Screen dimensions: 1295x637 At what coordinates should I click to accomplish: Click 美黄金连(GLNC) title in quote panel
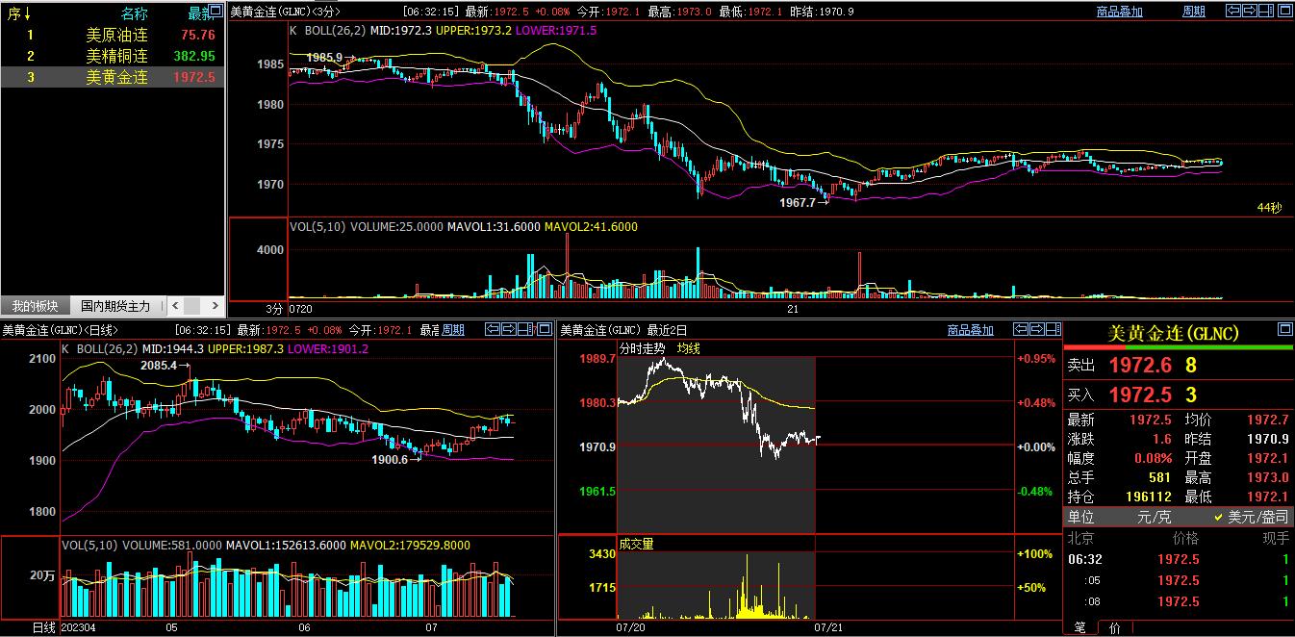click(x=1173, y=333)
